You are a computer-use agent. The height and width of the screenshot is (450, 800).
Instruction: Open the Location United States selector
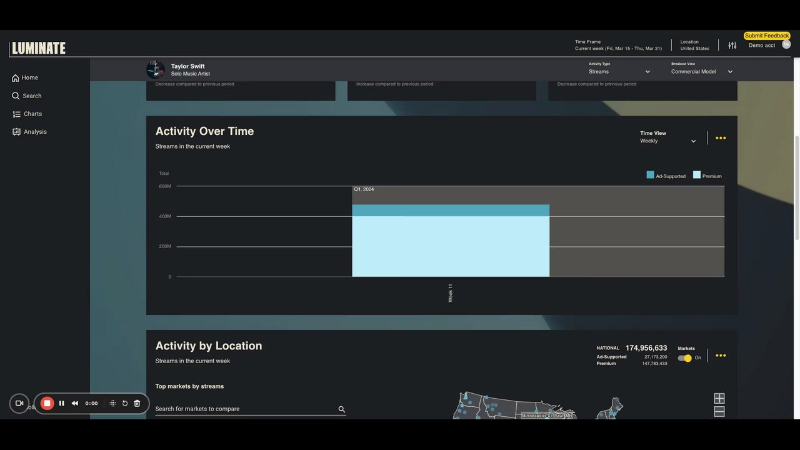pyautogui.click(x=695, y=45)
